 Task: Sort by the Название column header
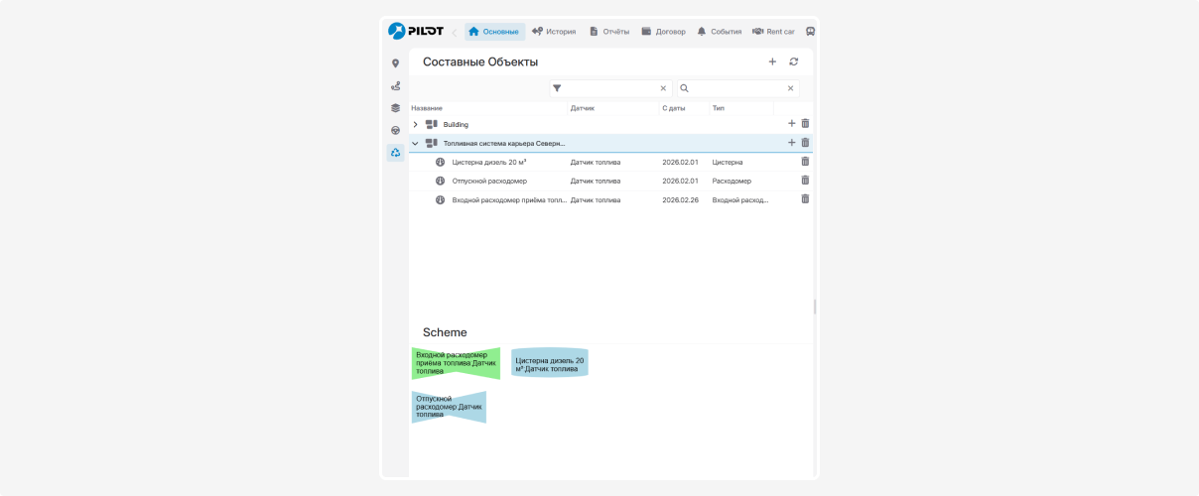tap(427, 108)
